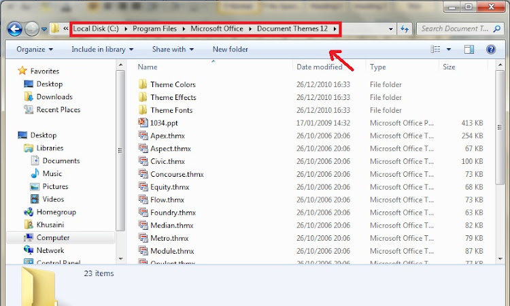Image resolution: width=510 pixels, height=306 pixels.
Task: Open the view options dropdown arrow
Action: 449,50
